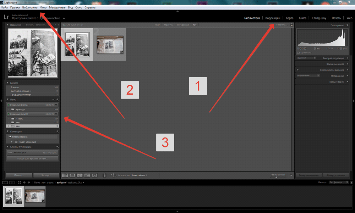The image size is (355, 213).
Task: Click the library filter lock icon
Action: pos(291,25)
